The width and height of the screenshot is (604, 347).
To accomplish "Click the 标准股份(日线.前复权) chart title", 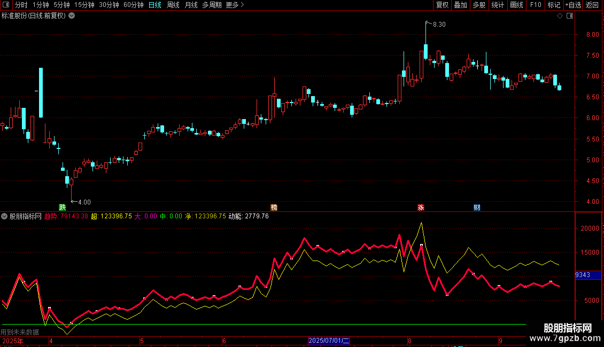I will point(34,16).
